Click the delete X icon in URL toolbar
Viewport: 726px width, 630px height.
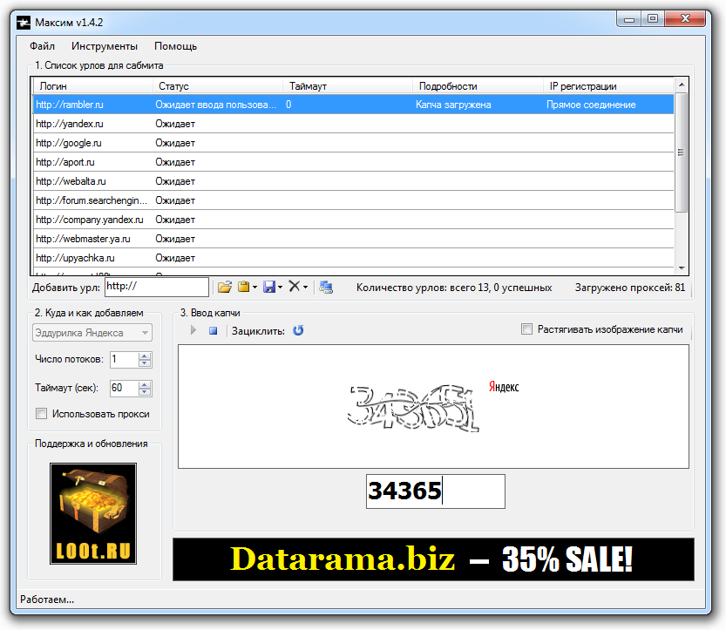pos(295,287)
